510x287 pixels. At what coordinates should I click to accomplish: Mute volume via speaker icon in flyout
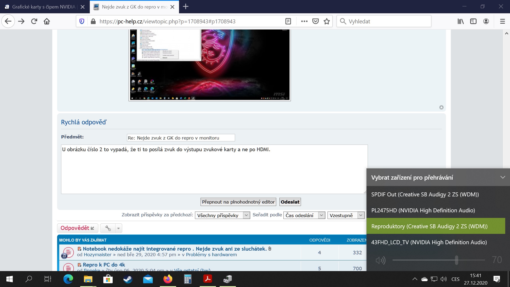(380, 260)
